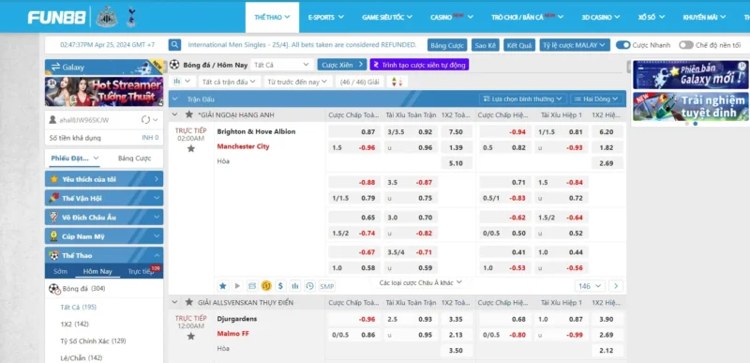This screenshot has width=750, height=363.
Task: Toggle the Cược Nhanh switch
Action: pyautogui.click(x=622, y=45)
